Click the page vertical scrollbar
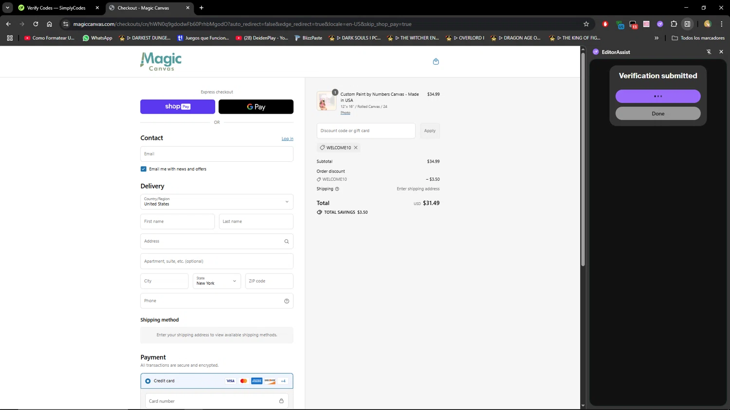This screenshot has height=410, width=730. click(583, 159)
